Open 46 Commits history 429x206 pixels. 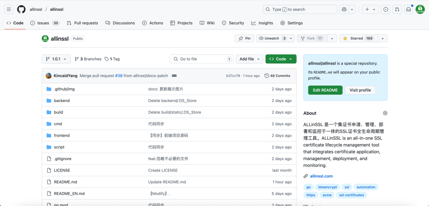277,76
